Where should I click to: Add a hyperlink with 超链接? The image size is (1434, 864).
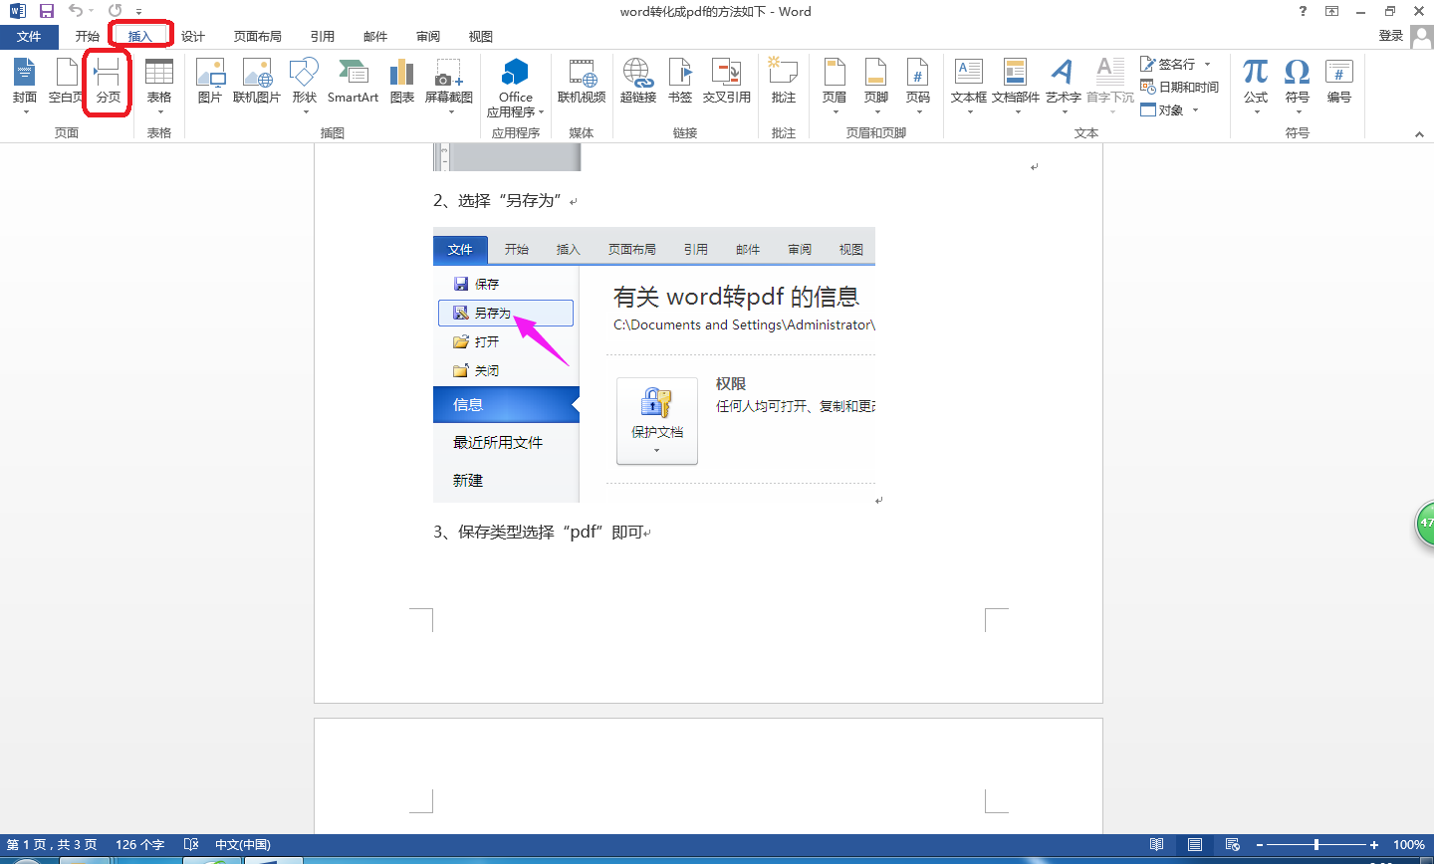[638, 81]
